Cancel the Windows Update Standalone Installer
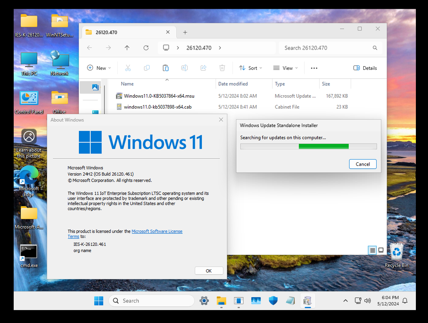Screen dimensions: 428x323 point(362,164)
